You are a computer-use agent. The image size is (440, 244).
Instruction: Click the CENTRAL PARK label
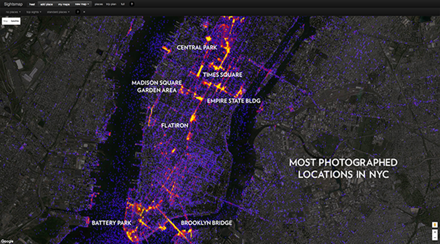tap(197, 47)
